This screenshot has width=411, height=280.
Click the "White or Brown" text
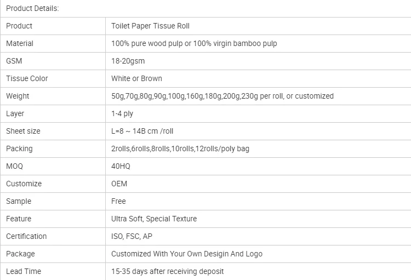click(x=136, y=78)
